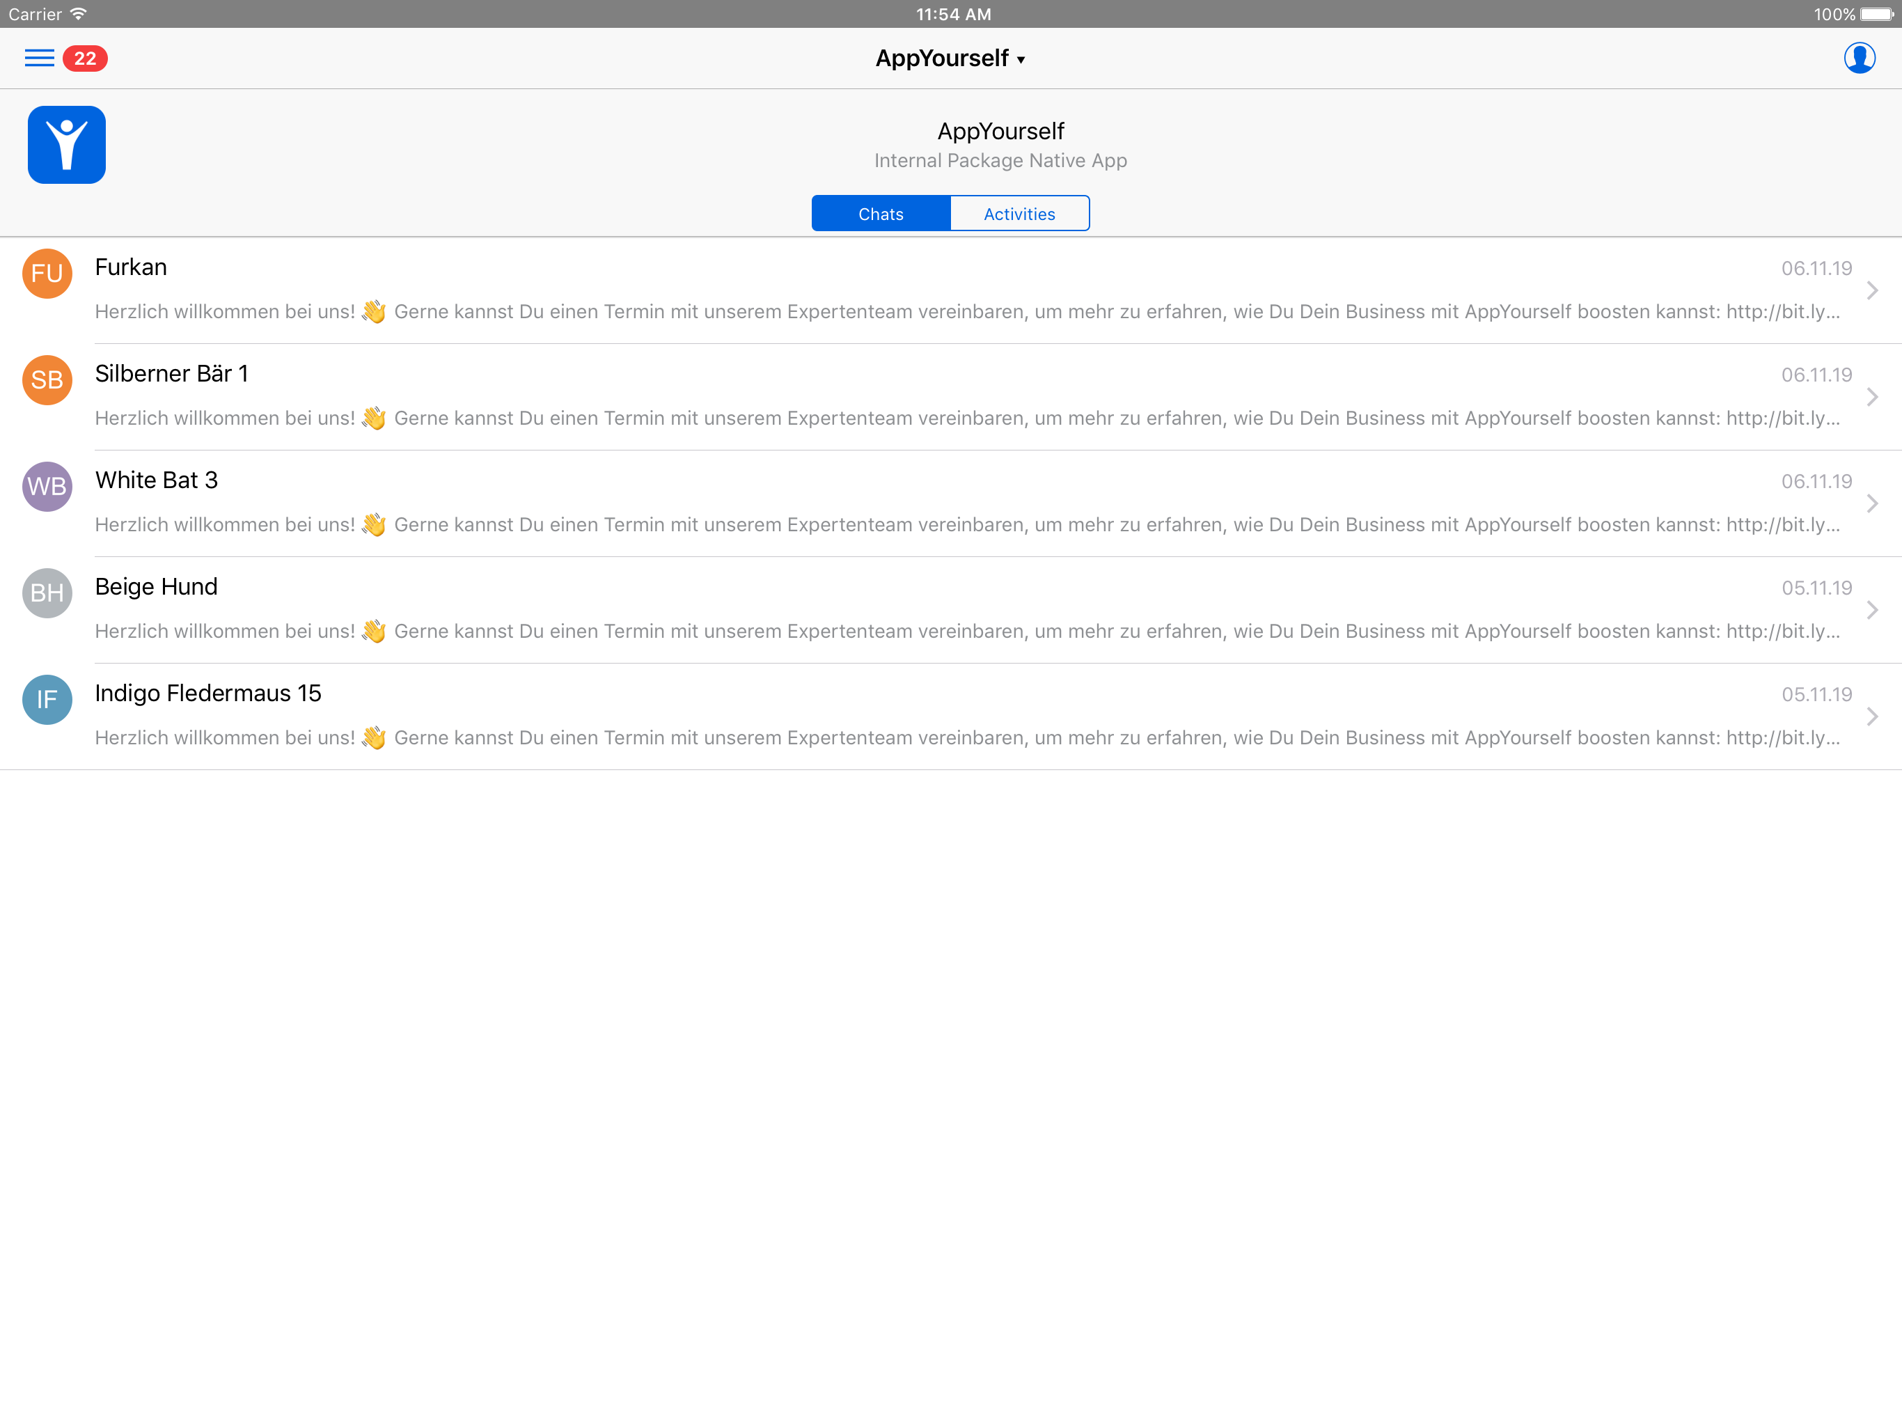Screen dimensions: 1902x1426
Task: Tap the chevron on Furkan's row
Action: [1872, 291]
